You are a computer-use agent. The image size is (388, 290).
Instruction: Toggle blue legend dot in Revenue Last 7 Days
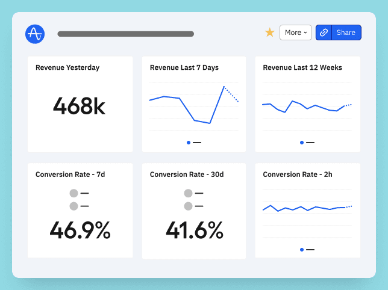189,143
